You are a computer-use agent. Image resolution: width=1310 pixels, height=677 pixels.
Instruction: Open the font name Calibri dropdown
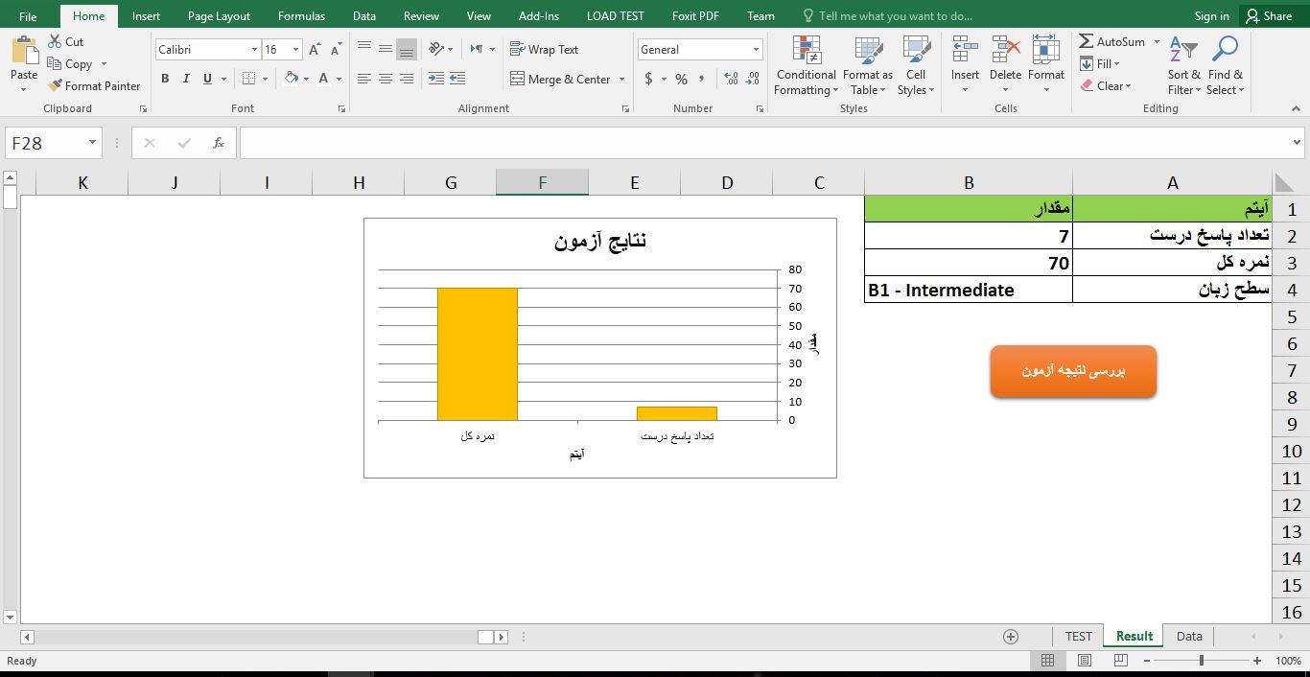254,49
